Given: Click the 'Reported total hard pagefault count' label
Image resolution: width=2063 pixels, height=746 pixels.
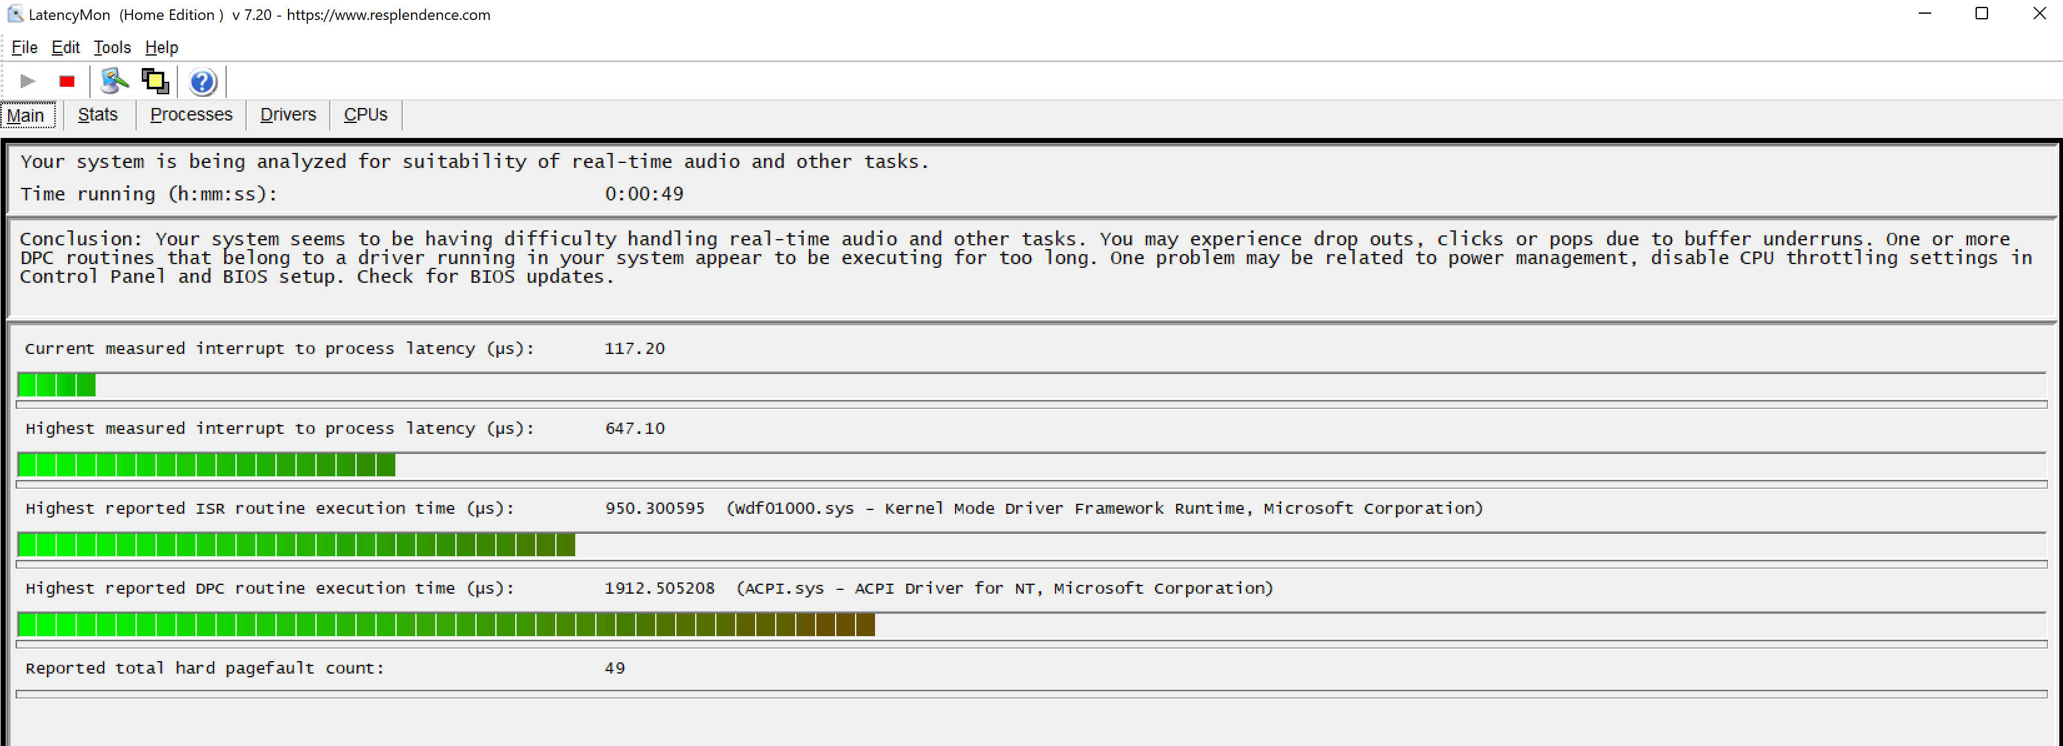Looking at the screenshot, I should [205, 669].
